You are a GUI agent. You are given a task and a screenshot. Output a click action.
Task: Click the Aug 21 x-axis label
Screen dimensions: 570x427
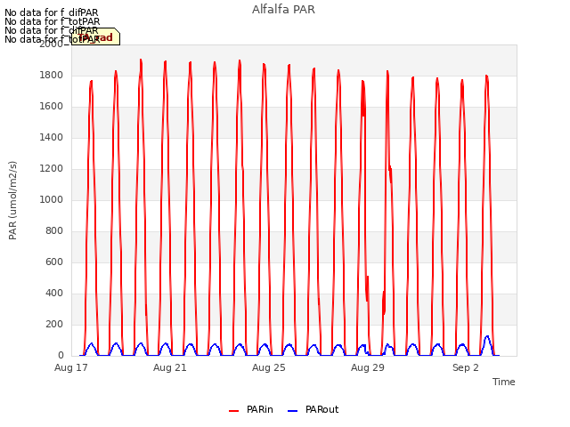(170, 367)
